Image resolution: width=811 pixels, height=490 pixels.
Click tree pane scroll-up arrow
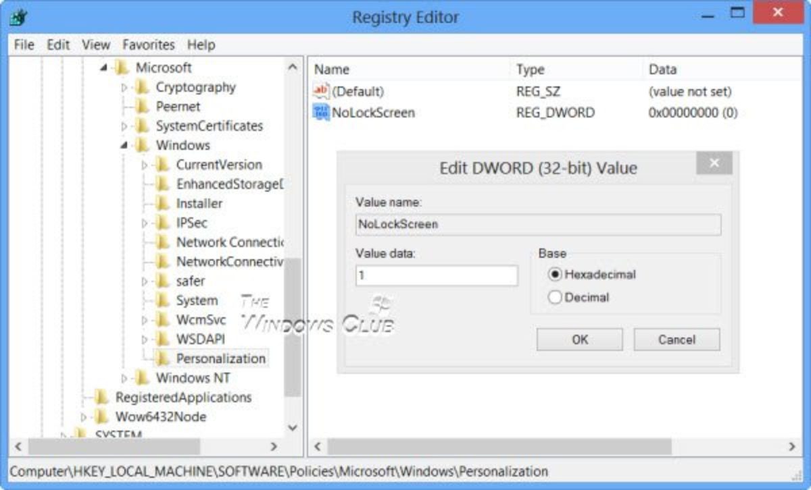tap(293, 67)
